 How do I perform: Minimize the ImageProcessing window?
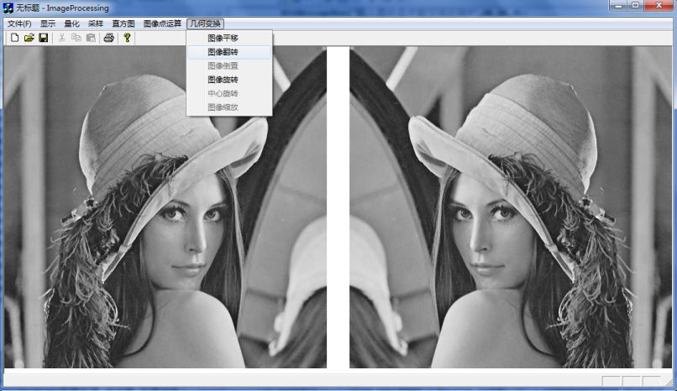[618, 6]
